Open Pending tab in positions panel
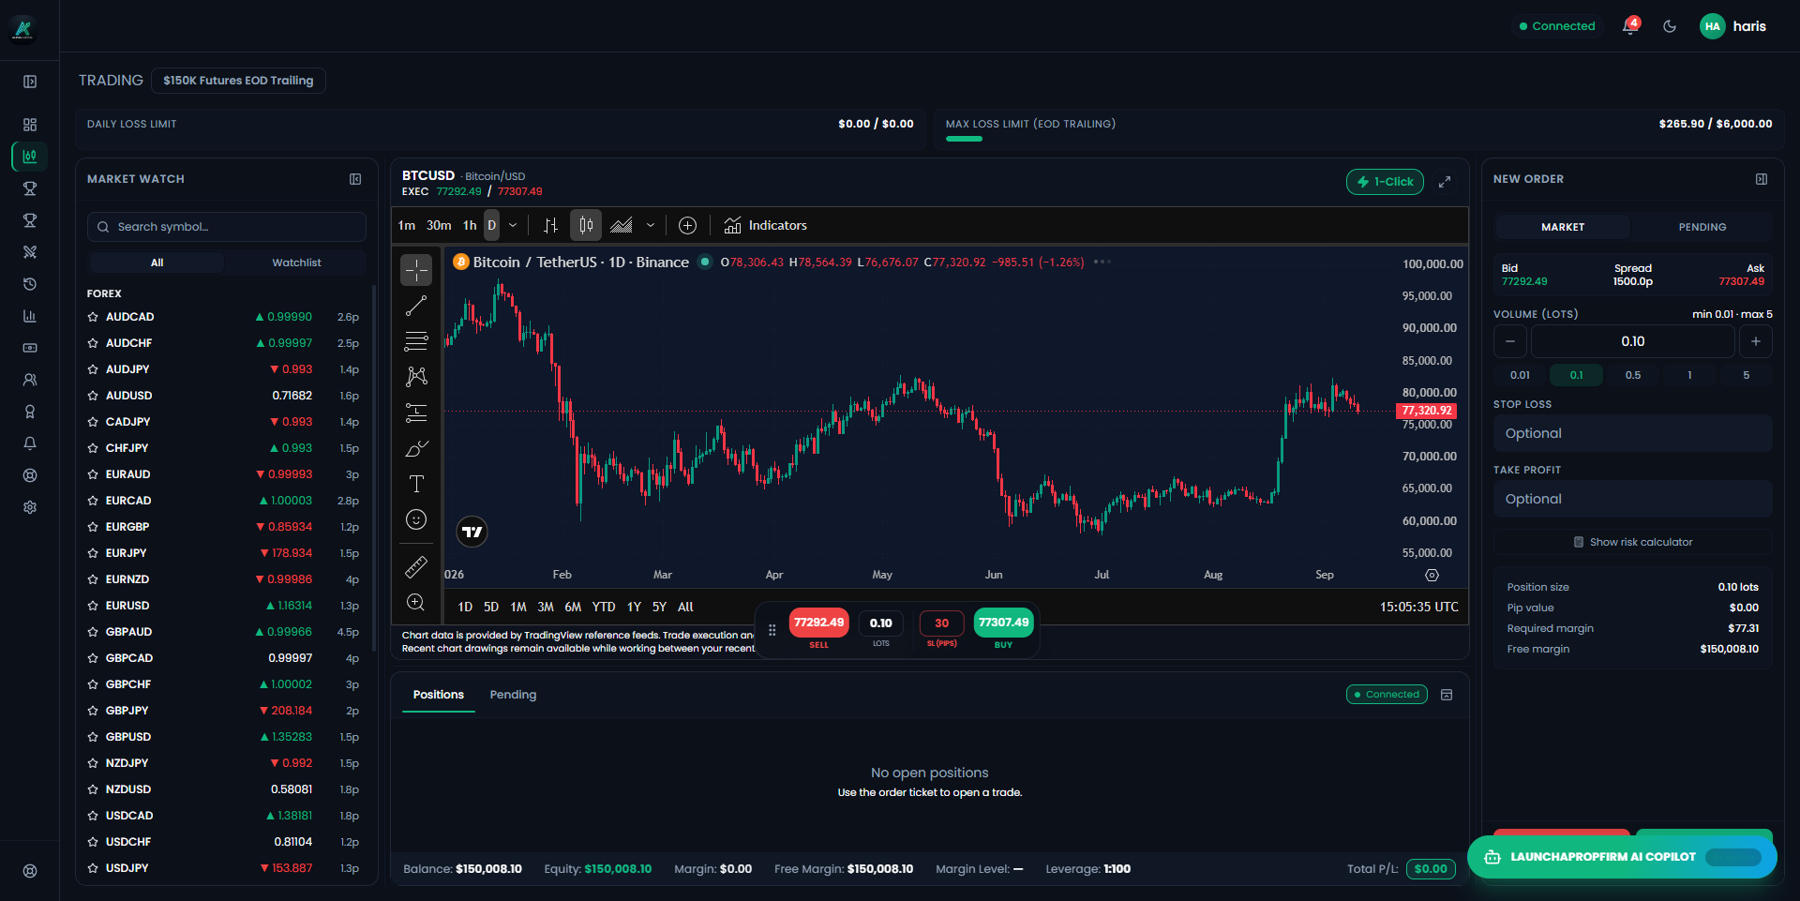Image resolution: width=1800 pixels, height=901 pixels. (513, 695)
